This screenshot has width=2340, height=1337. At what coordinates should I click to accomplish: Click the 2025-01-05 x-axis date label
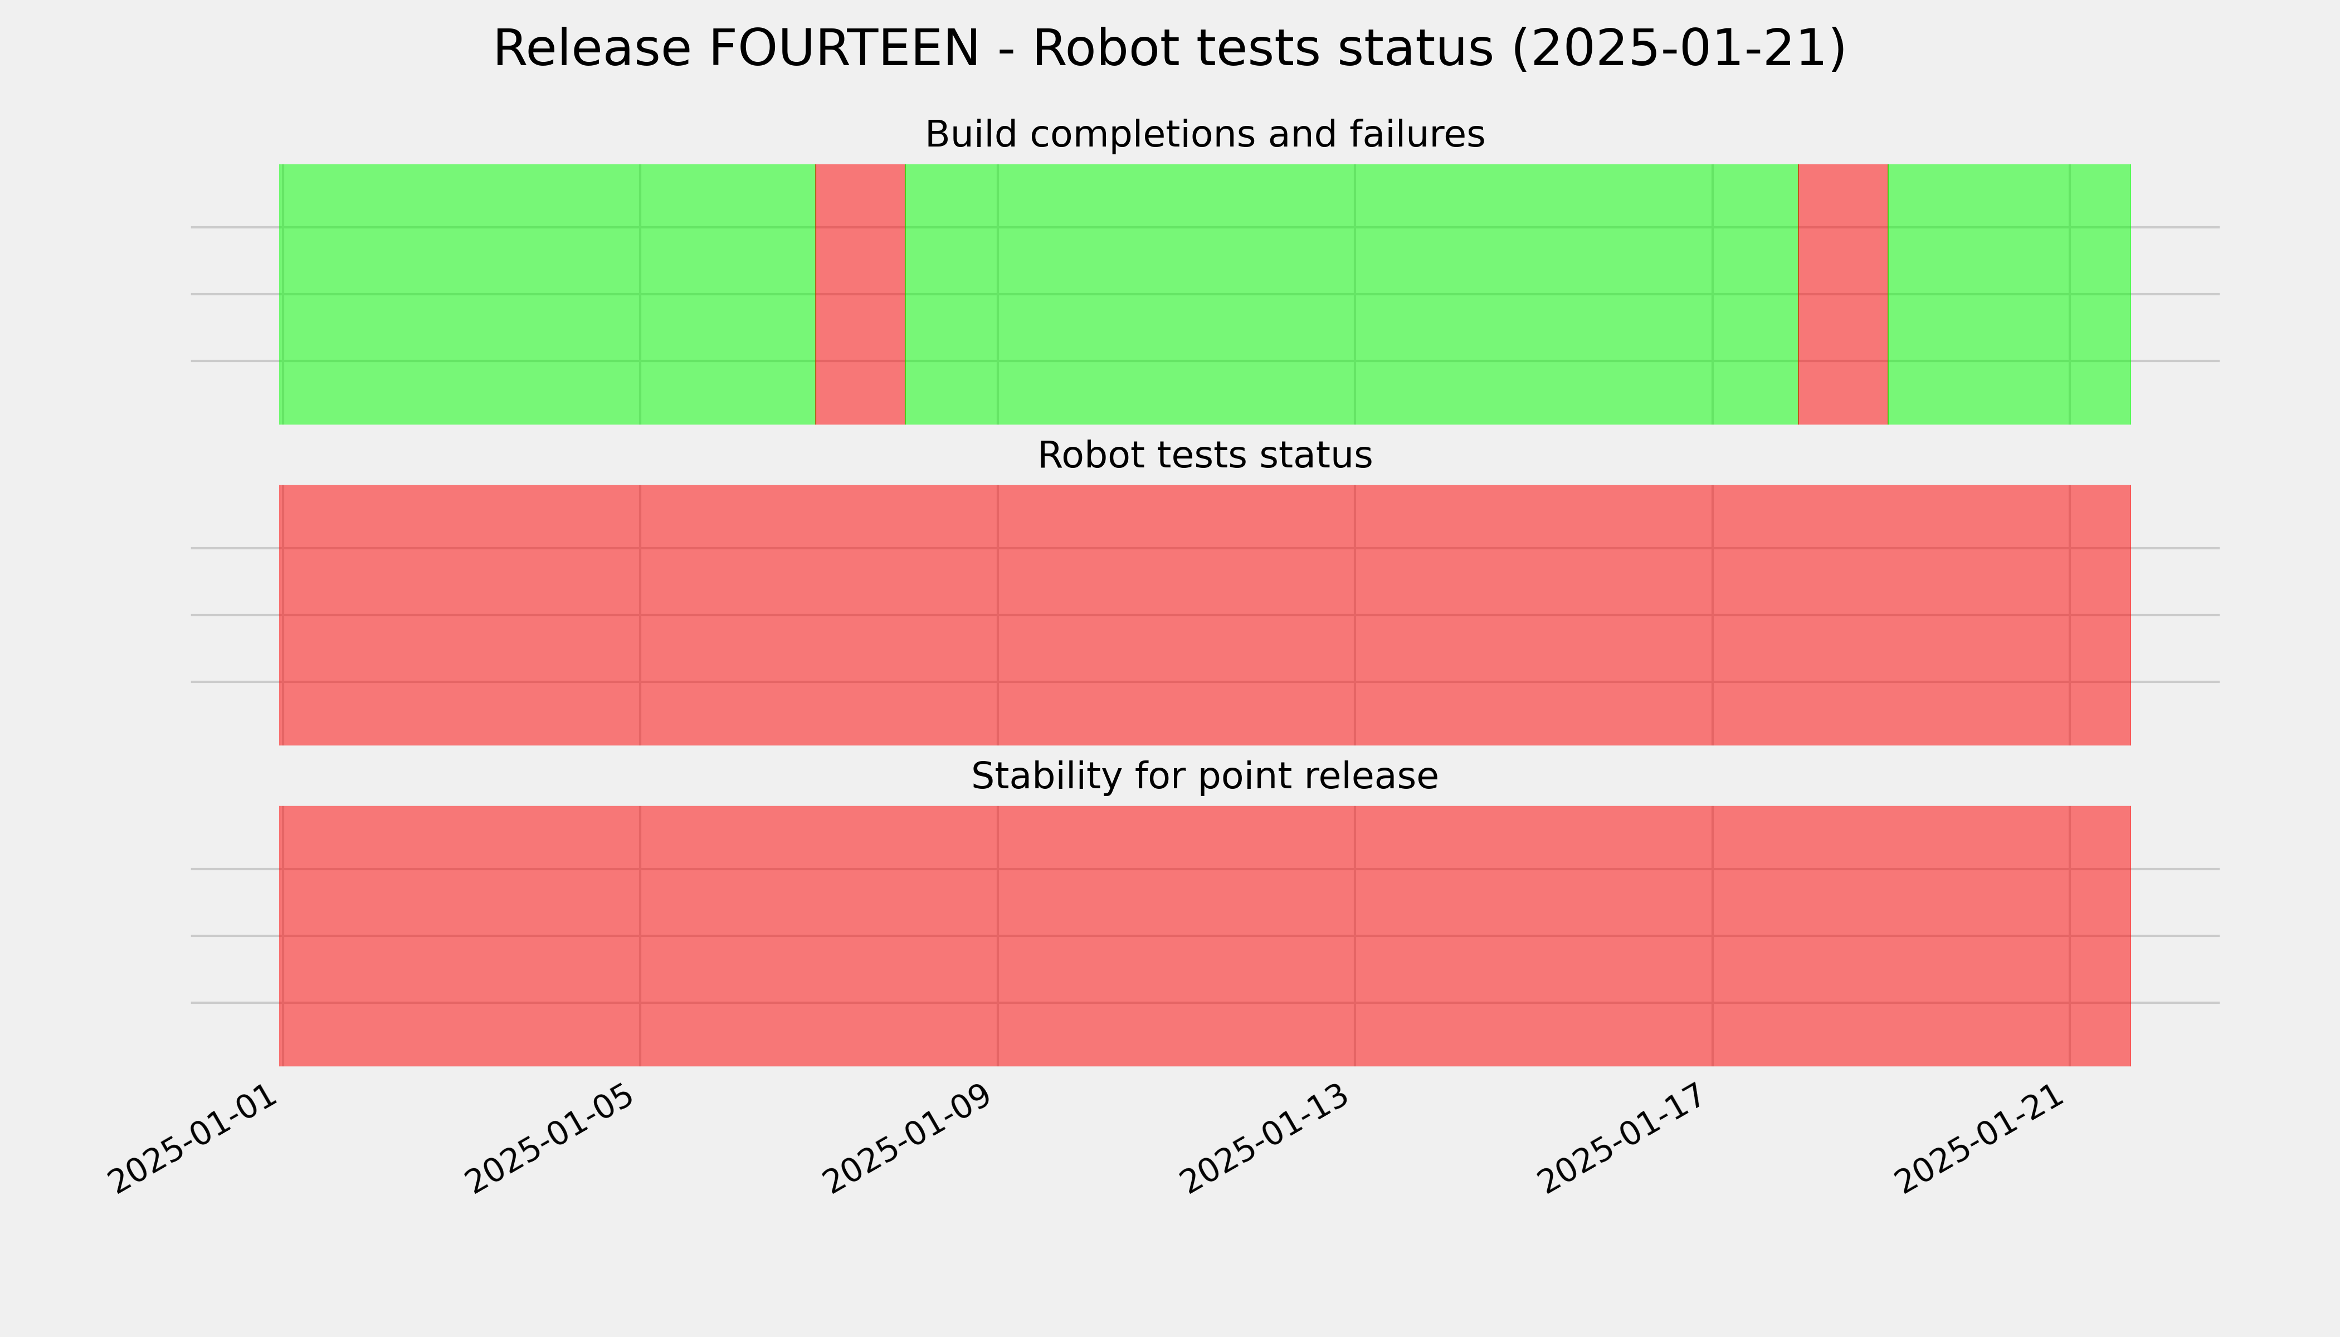(551, 1139)
